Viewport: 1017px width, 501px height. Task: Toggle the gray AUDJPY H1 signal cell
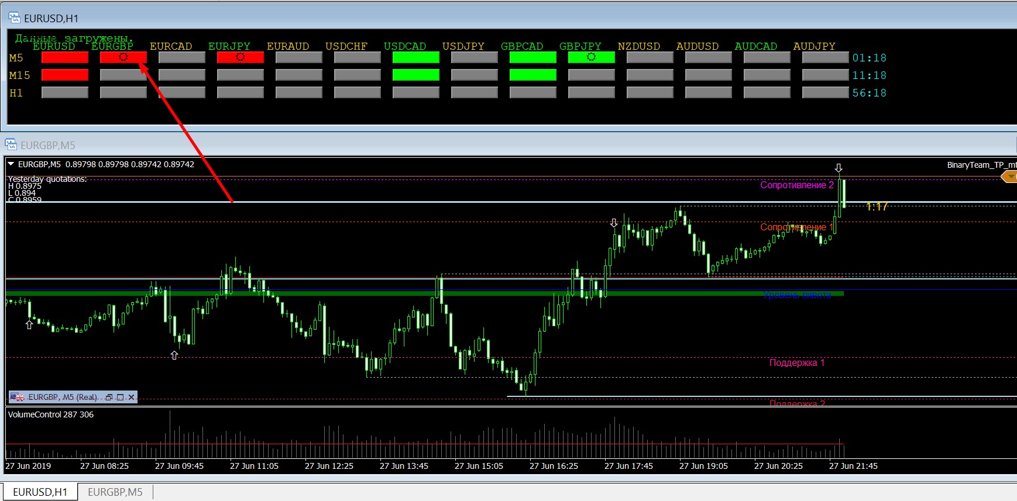coord(825,92)
